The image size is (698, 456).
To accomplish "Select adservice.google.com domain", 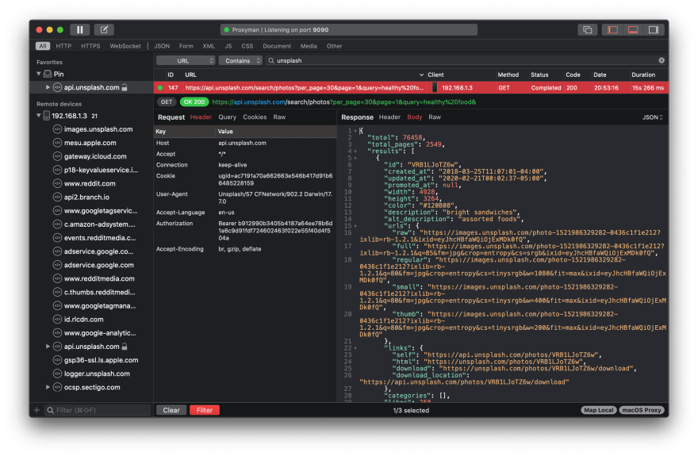I will [99, 265].
